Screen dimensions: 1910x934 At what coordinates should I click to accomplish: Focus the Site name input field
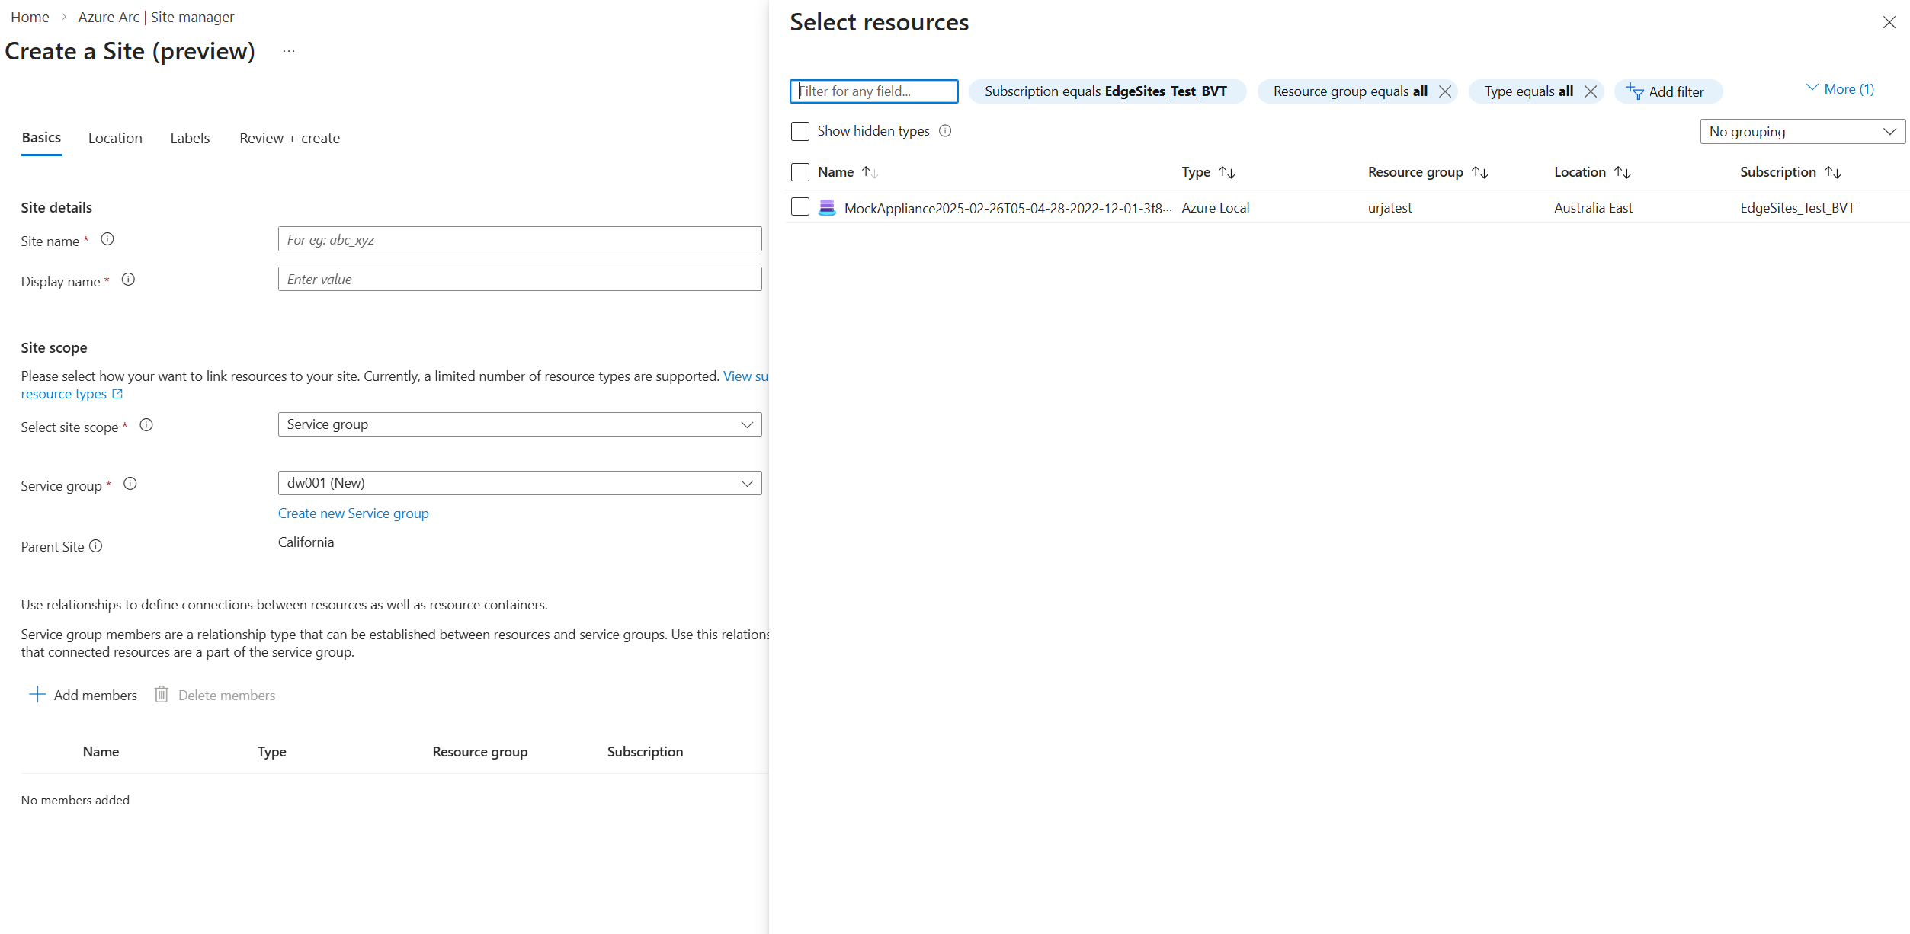tap(520, 239)
